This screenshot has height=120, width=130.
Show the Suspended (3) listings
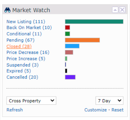(22, 65)
